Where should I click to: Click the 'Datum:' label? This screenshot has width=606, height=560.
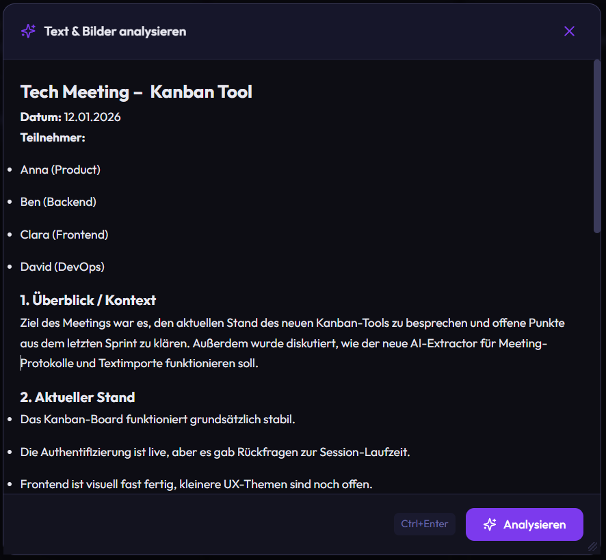click(x=40, y=117)
